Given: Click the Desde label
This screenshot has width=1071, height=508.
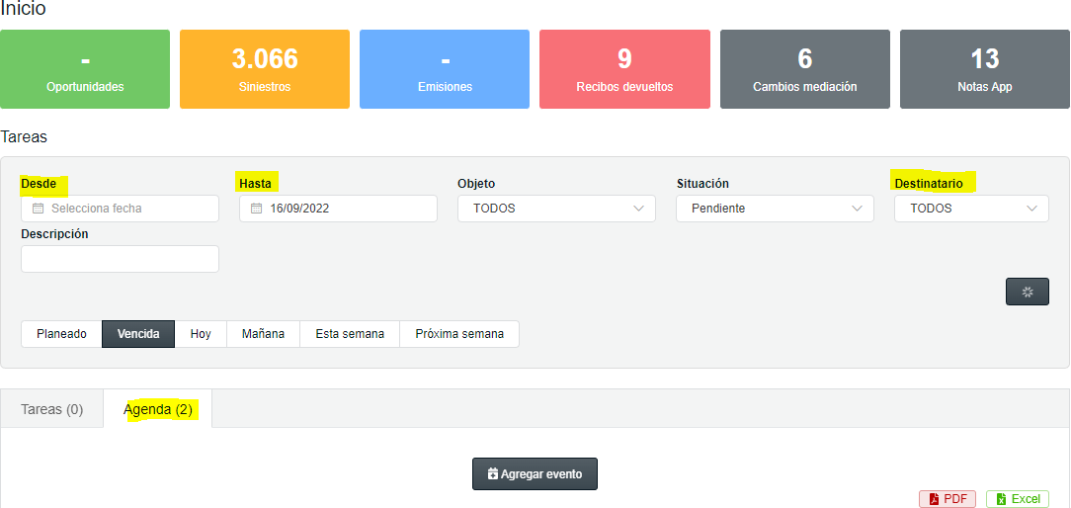Looking at the screenshot, I should [39, 183].
